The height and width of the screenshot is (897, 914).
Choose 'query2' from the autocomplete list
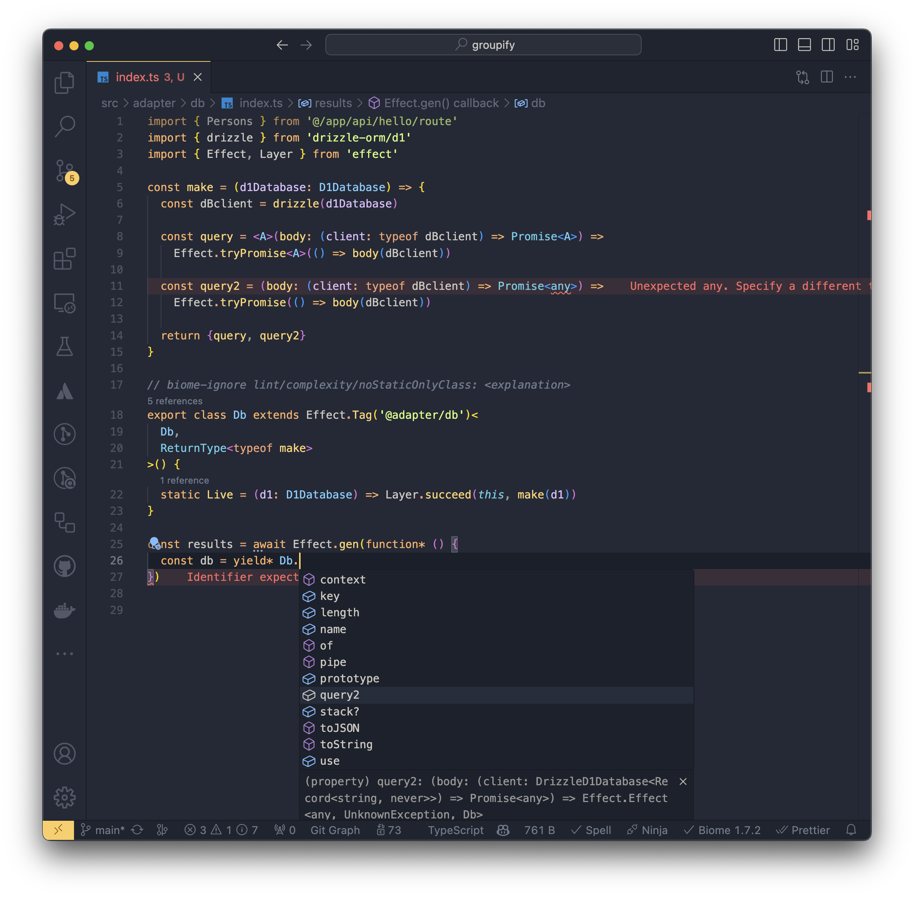pyautogui.click(x=340, y=695)
